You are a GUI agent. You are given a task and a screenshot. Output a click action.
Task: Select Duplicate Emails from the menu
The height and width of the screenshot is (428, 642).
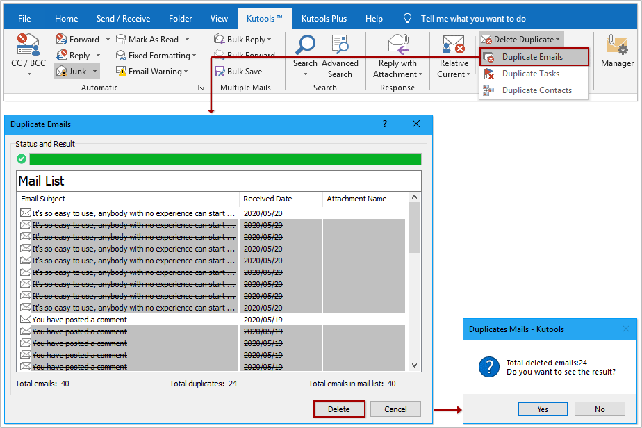coord(532,57)
